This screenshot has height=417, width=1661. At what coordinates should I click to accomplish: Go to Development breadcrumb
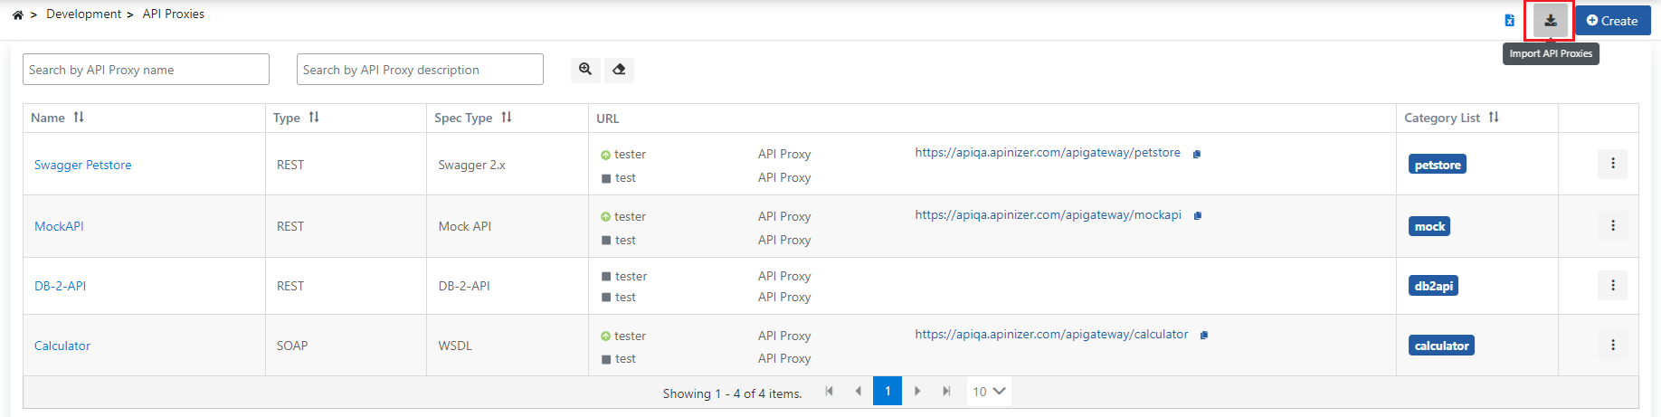(x=83, y=14)
